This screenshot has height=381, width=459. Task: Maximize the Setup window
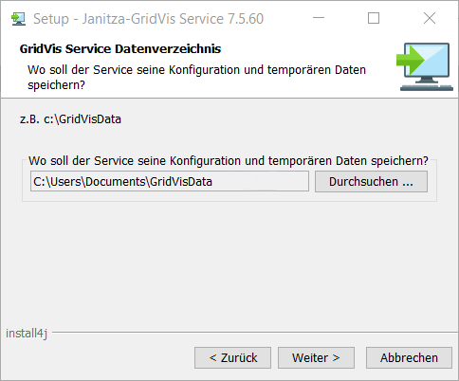tap(374, 18)
